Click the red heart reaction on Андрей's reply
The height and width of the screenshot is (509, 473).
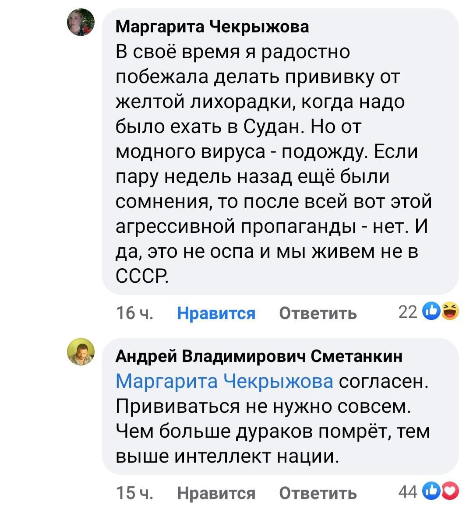[451, 492]
